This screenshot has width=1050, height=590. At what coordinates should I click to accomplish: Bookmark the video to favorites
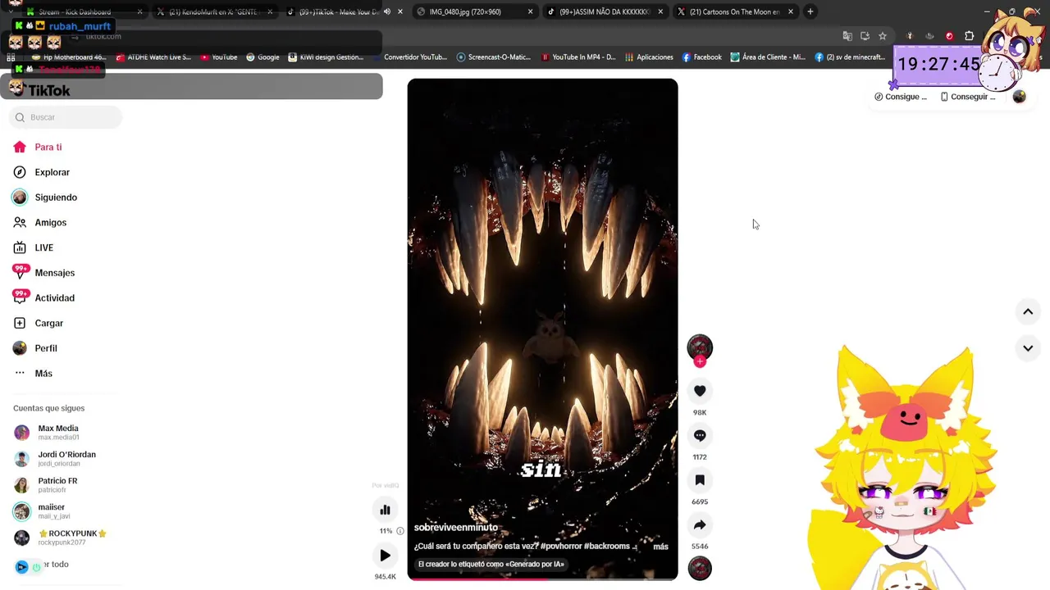(700, 480)
